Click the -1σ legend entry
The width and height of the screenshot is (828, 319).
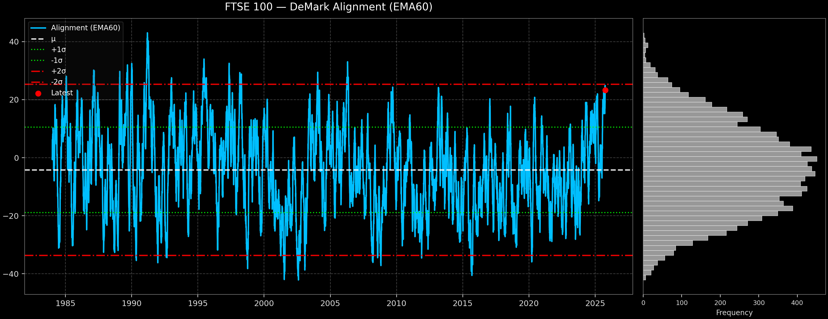[x=57, y=60]
